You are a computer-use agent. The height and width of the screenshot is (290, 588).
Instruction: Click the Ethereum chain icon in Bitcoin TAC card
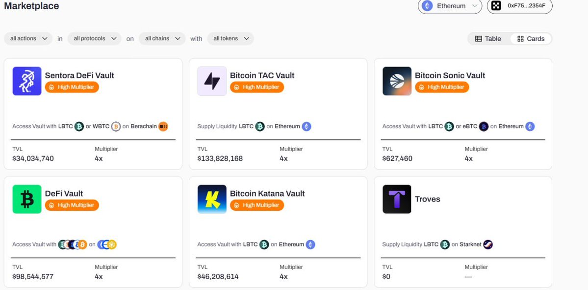click(307, 127)
